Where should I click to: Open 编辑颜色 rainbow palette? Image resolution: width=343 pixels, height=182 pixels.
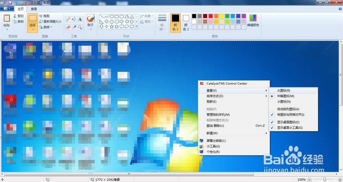[253, 20]
